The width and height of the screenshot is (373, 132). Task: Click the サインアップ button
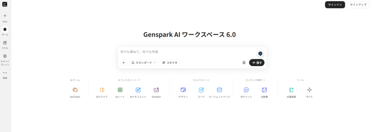(x=358, y=5)
